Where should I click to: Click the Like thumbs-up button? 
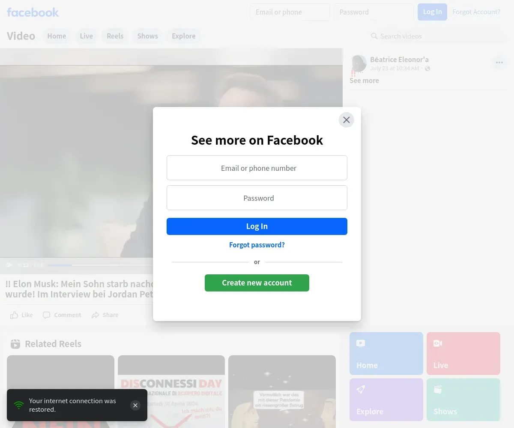[x=21, y=315]
